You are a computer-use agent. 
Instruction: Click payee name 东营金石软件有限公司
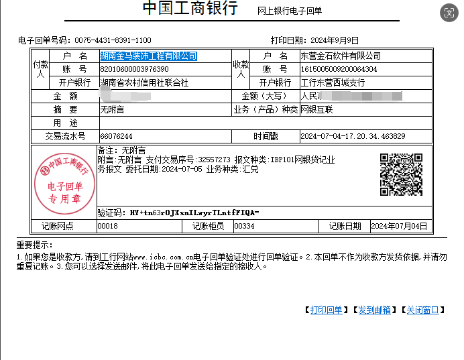click(x=341, y=56)
